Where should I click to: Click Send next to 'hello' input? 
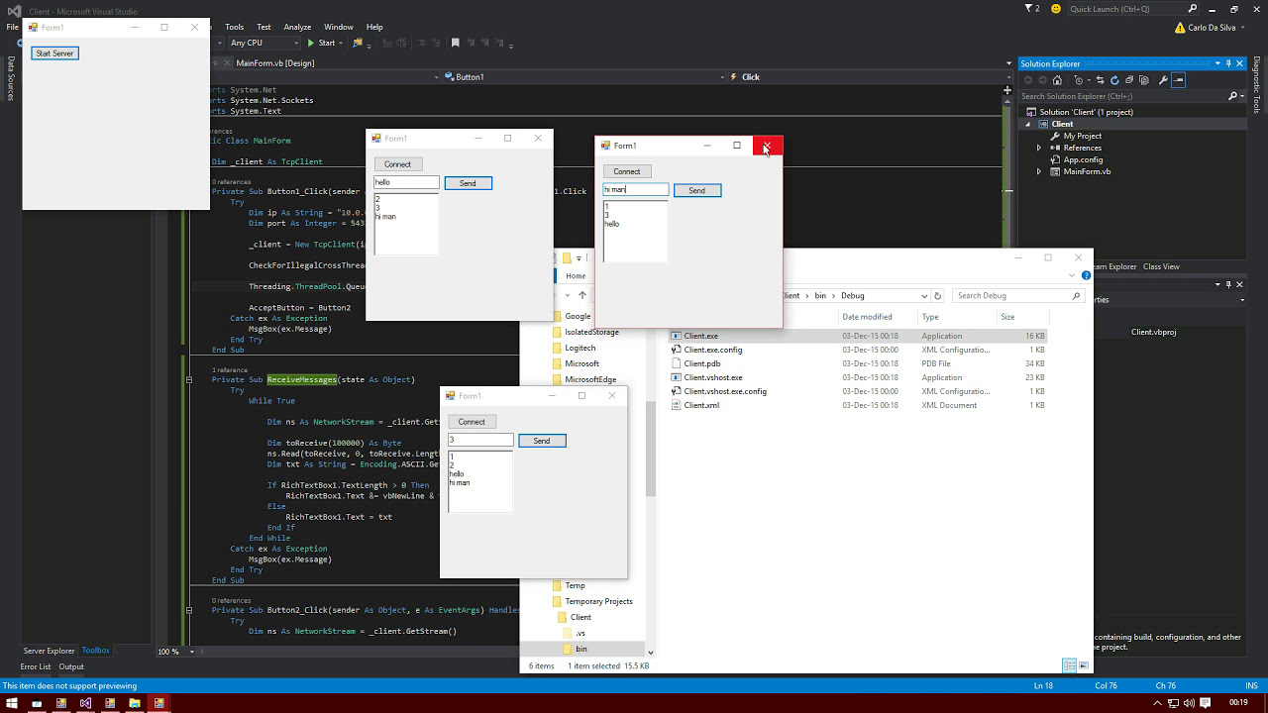(468, 183)
